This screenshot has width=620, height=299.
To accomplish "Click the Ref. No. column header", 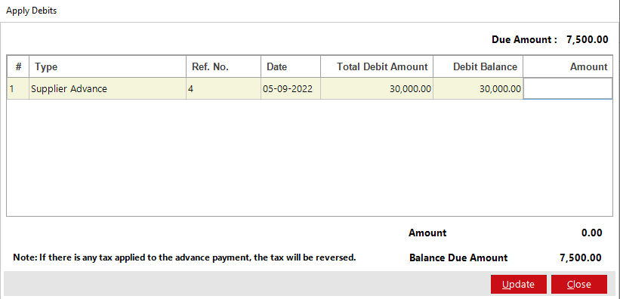I will (x=224, y=67).
